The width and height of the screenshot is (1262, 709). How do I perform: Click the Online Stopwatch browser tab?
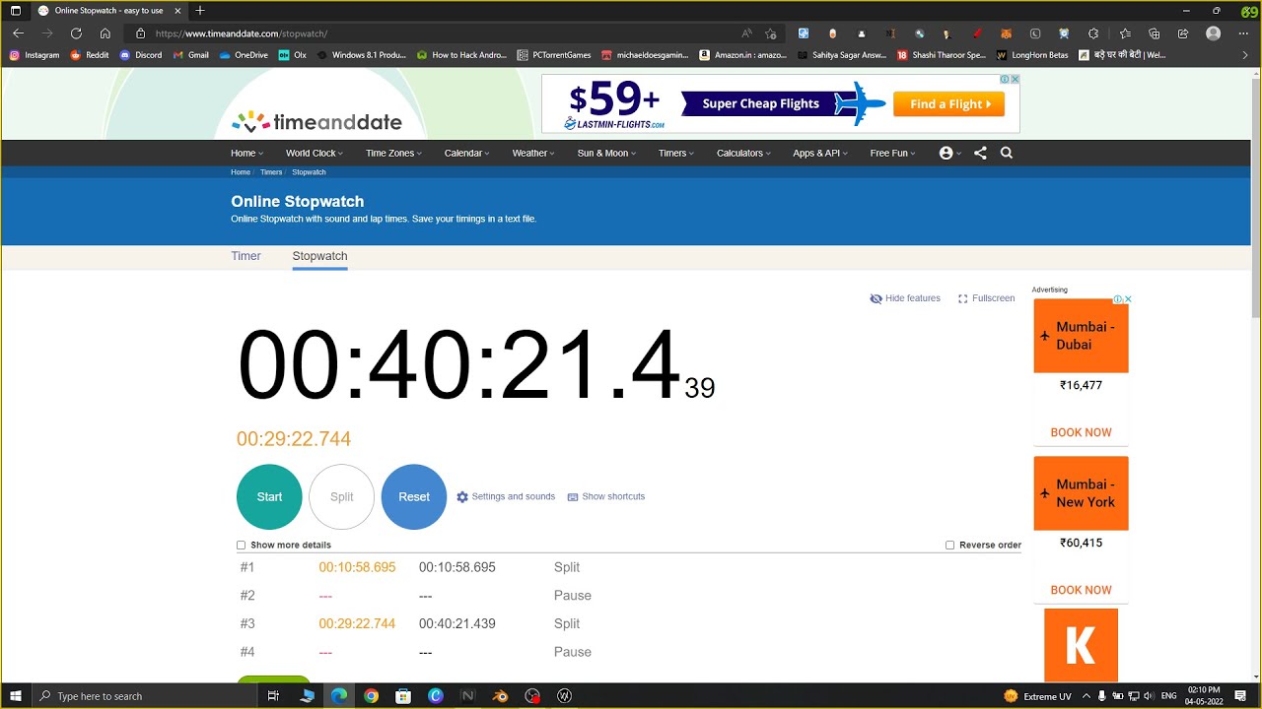click(108, 10)
